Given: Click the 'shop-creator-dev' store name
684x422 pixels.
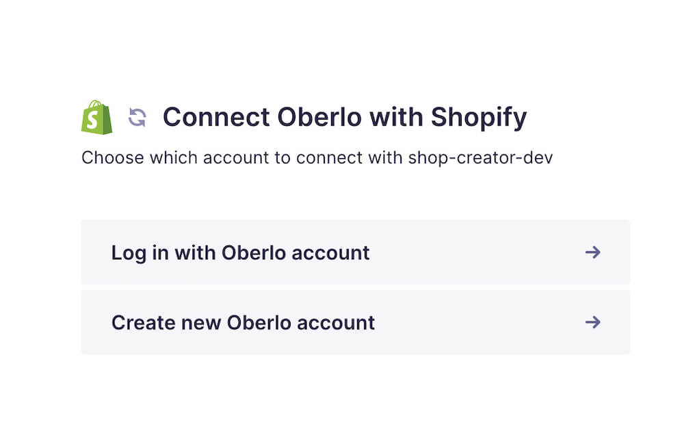Looking at the screenshot, I should point(480,158).
